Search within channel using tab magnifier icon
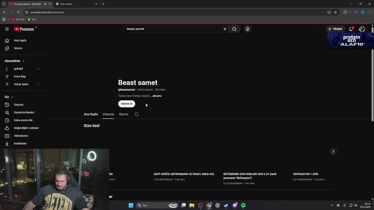This screenshot has width=374, height=210. 137,114
